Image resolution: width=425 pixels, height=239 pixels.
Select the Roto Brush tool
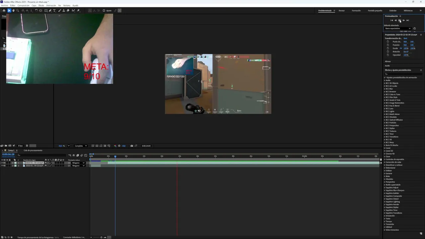pos(73,11)
